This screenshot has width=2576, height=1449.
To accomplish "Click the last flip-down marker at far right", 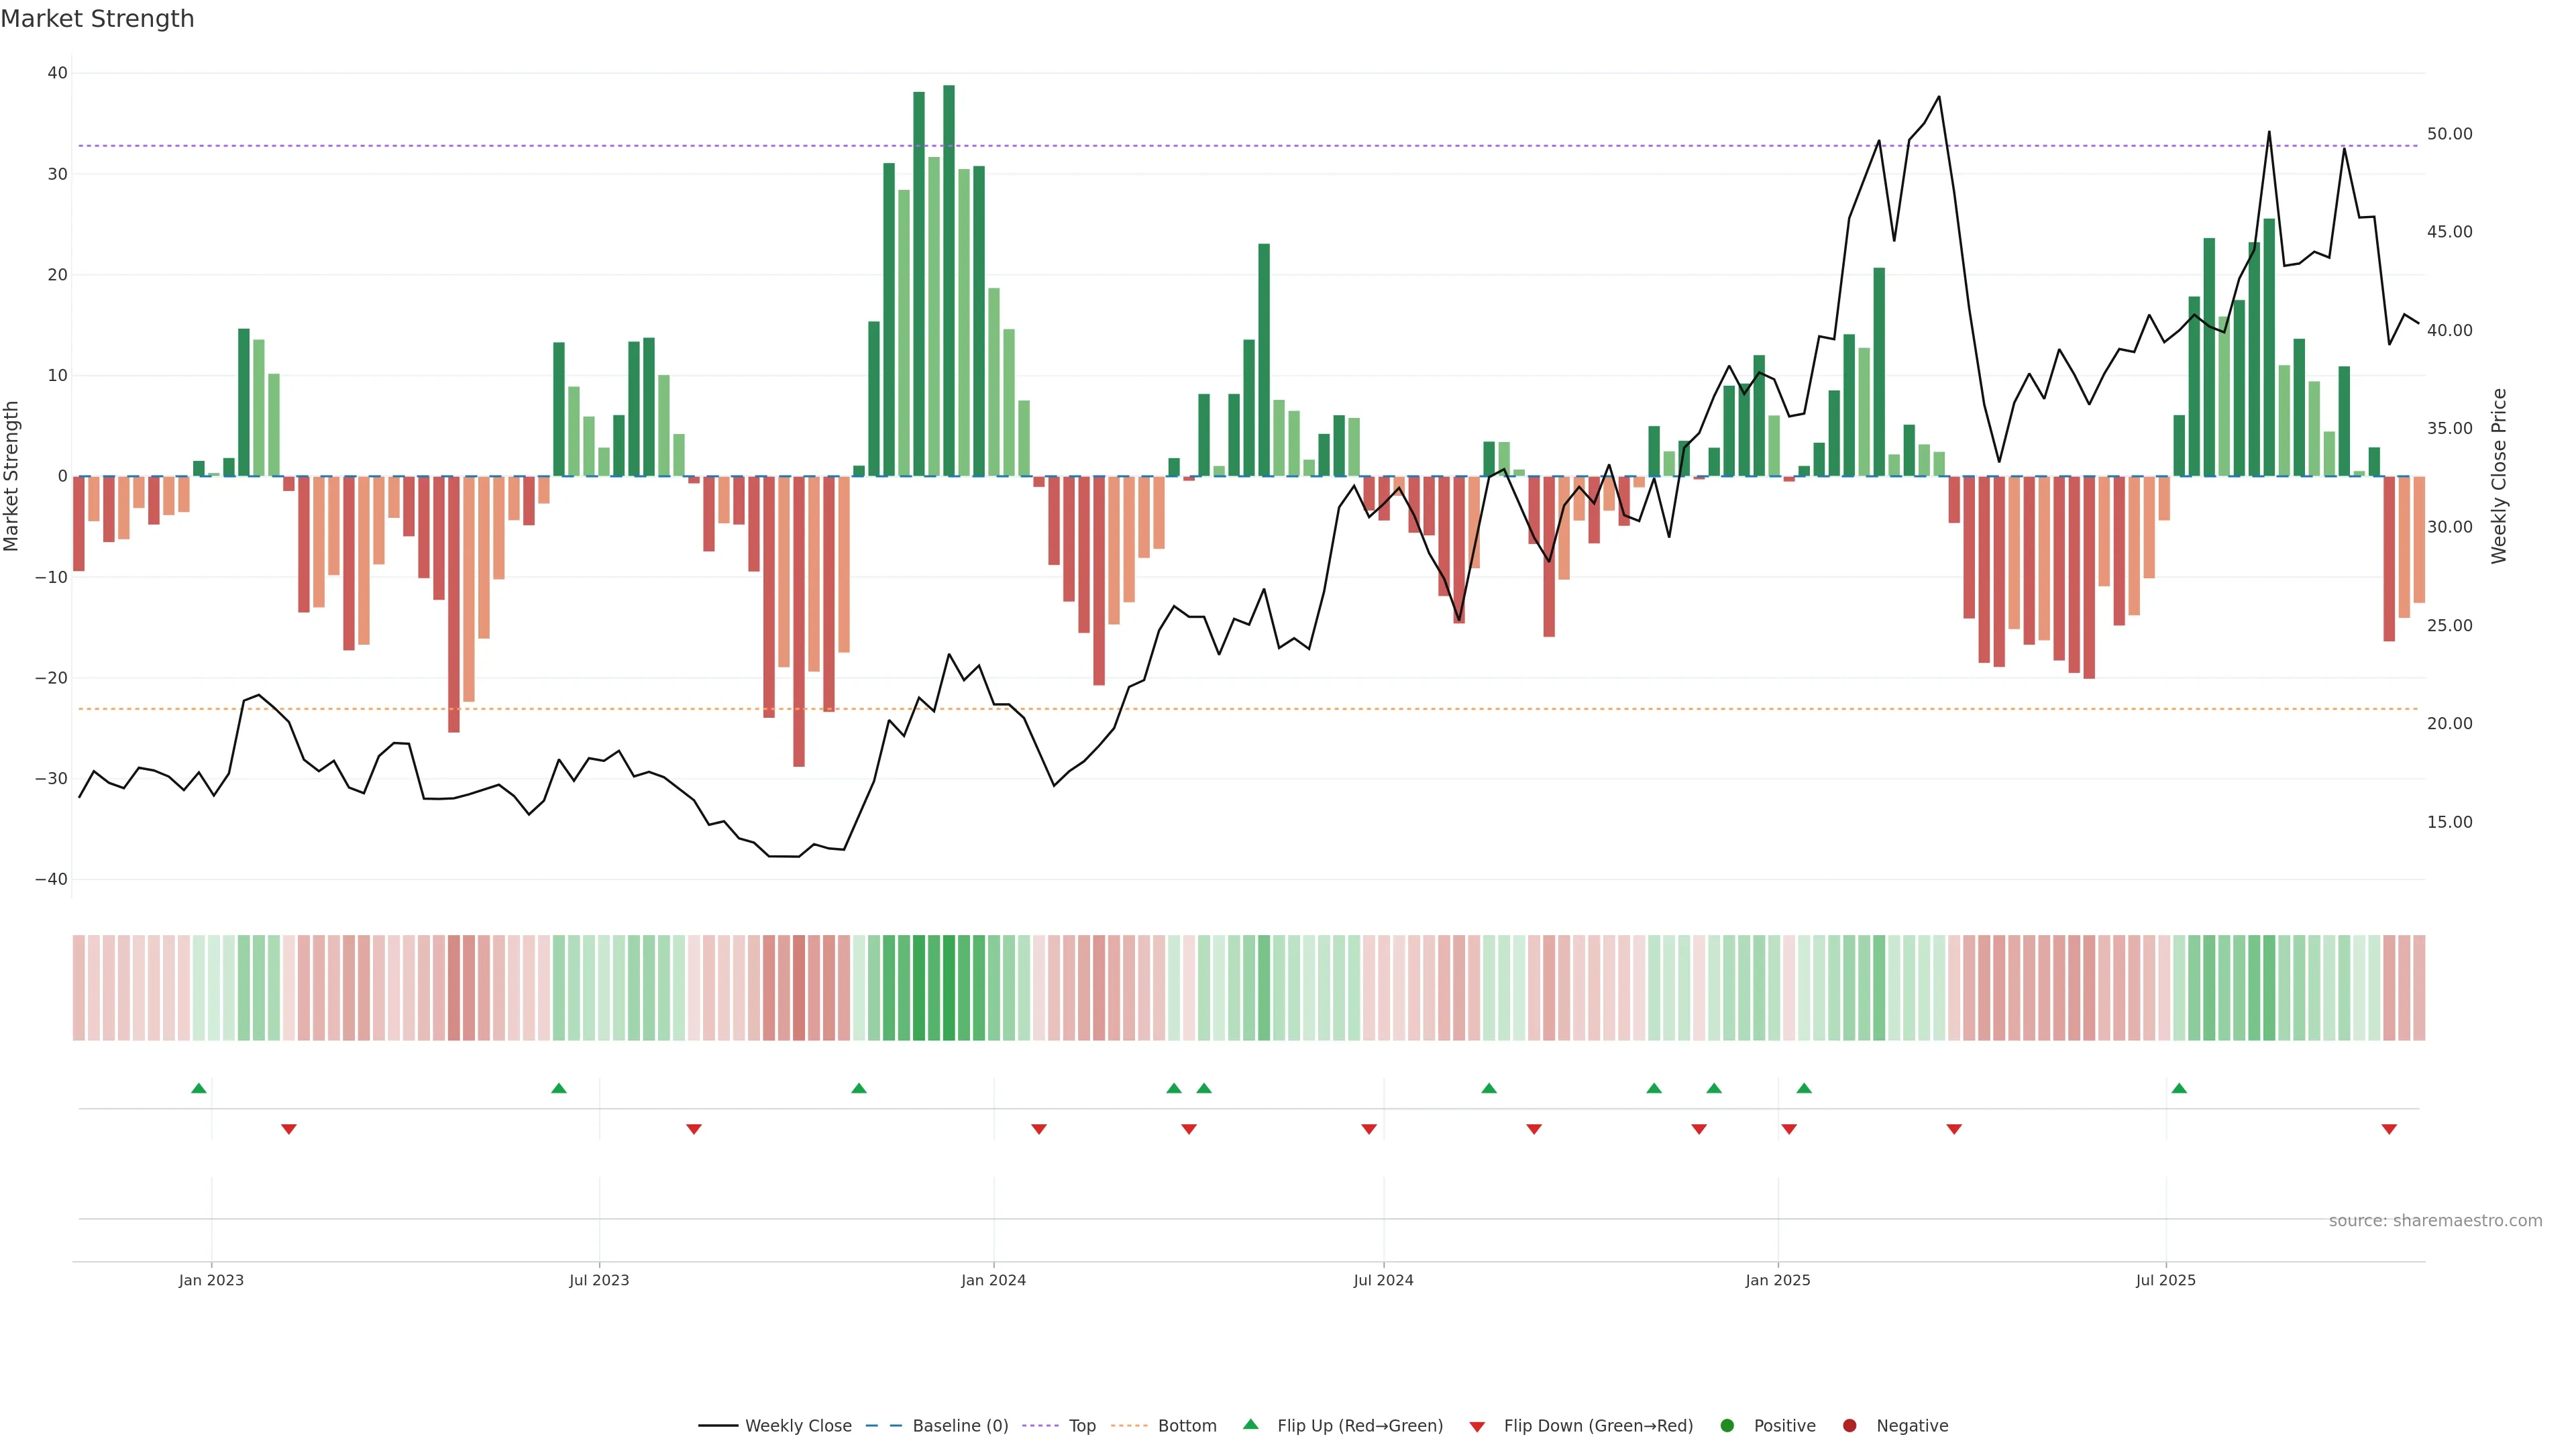I will (x=2389, y=1129).
